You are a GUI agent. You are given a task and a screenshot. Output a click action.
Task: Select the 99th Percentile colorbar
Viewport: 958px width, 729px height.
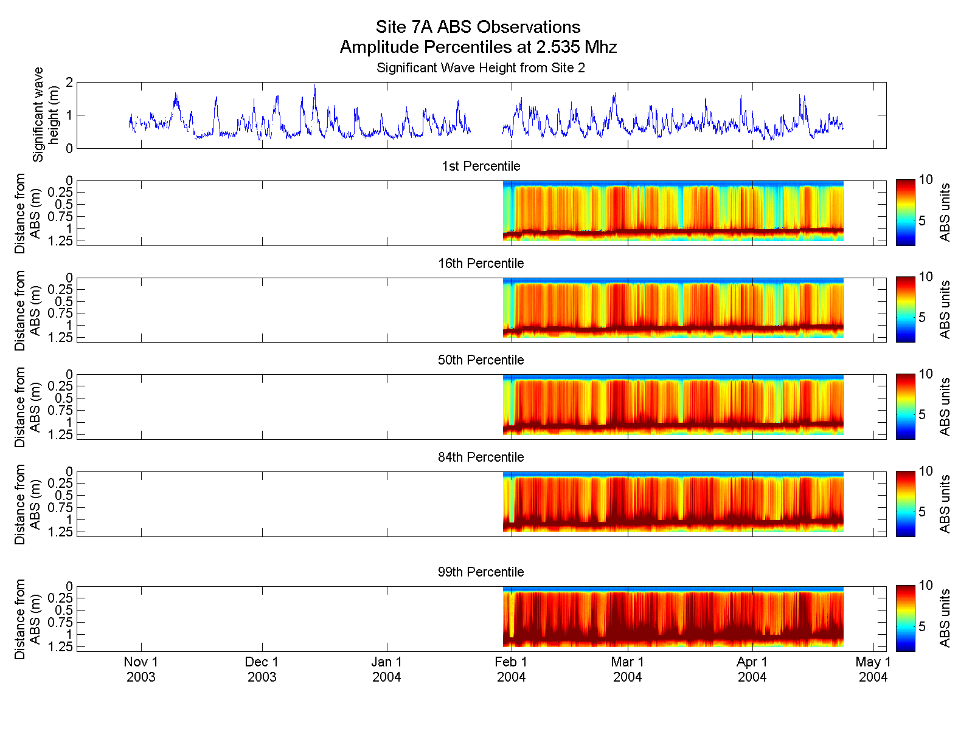pyautogui.click(x=905, y=618)
